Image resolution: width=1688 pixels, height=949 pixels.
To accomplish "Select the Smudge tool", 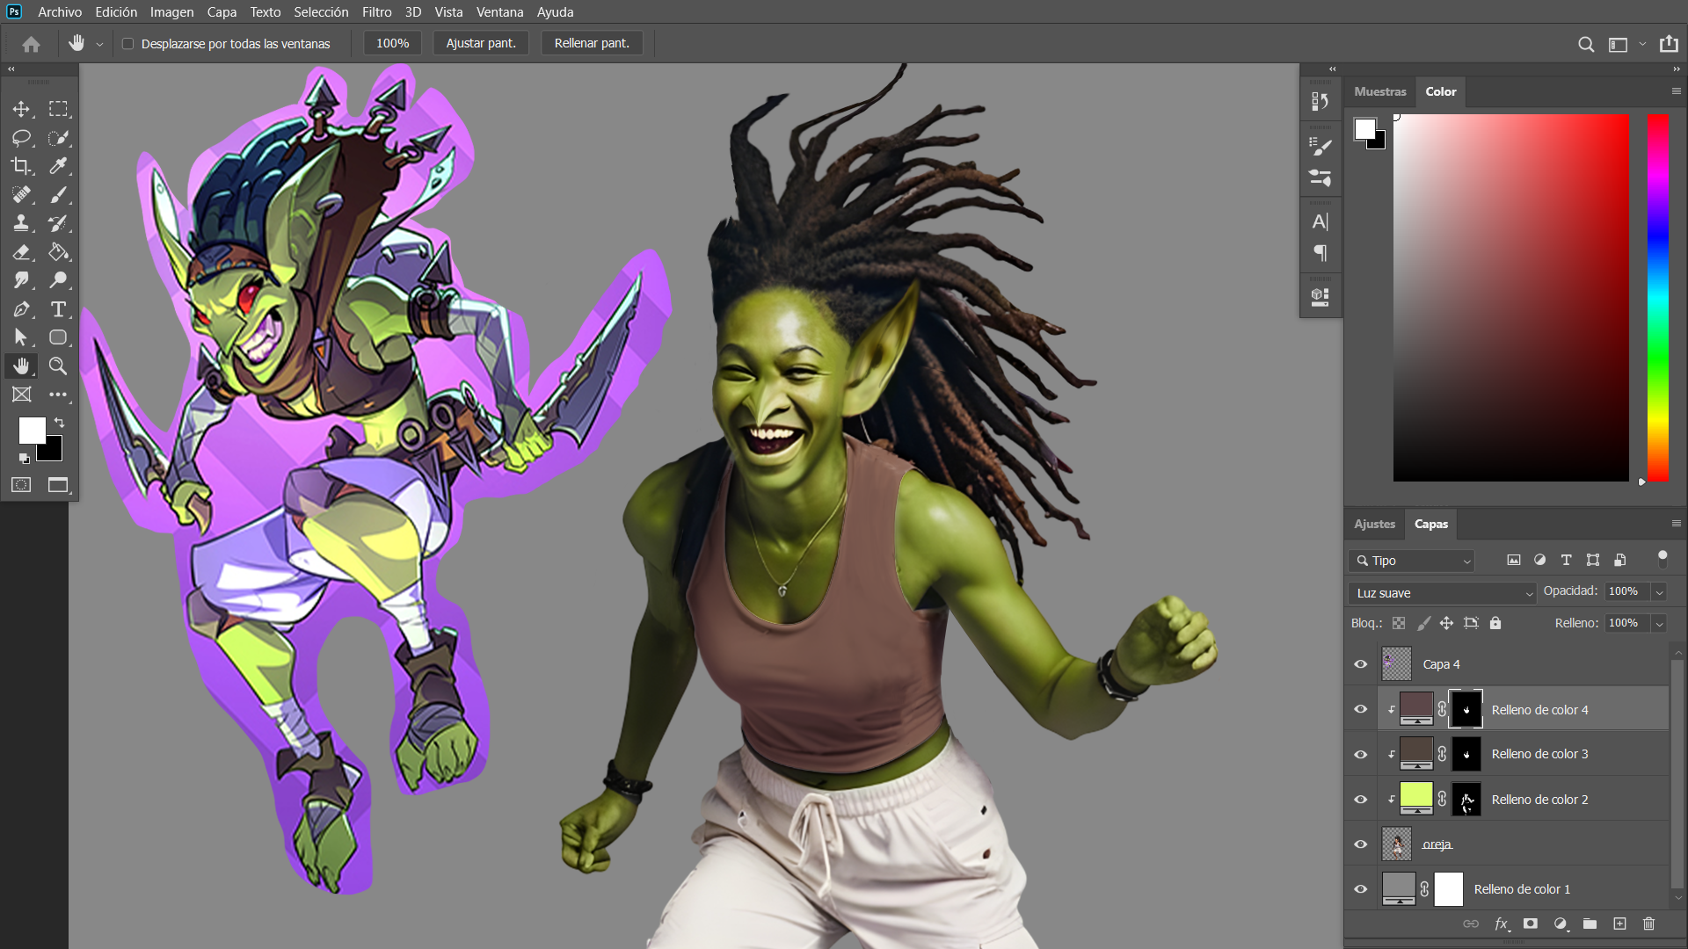I will (21, 280).
